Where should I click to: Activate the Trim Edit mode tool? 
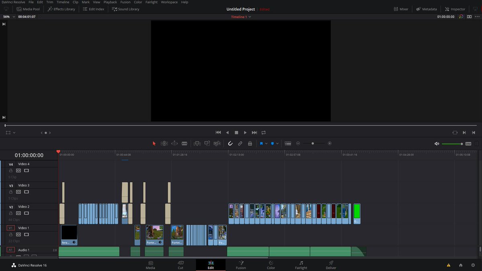tap(164, 143)
